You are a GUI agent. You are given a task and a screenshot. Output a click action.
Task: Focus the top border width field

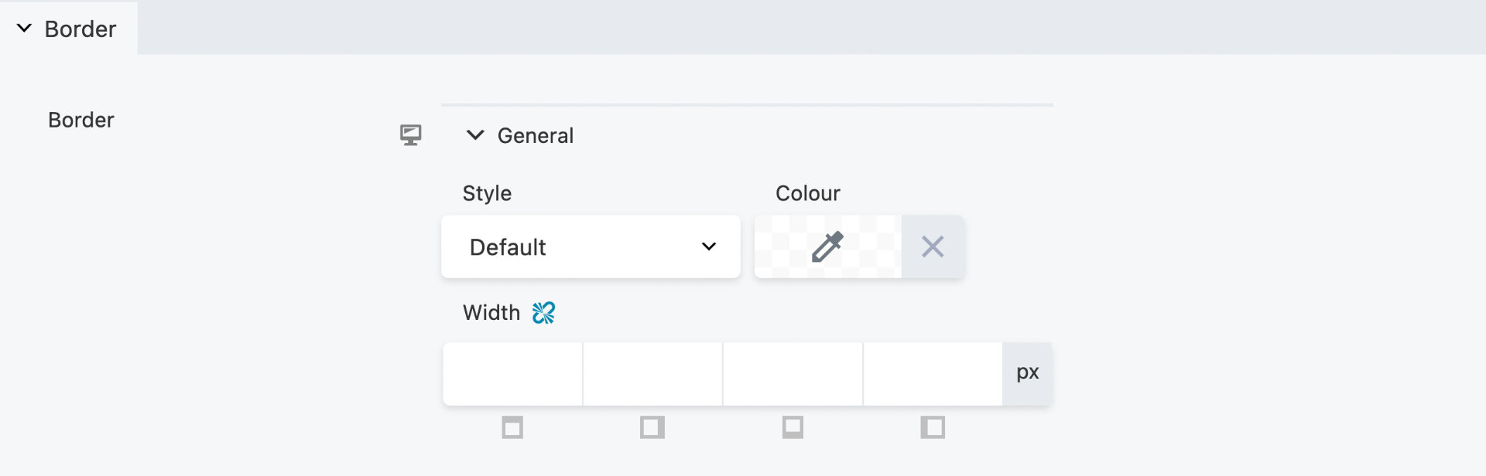pos(512,374)
